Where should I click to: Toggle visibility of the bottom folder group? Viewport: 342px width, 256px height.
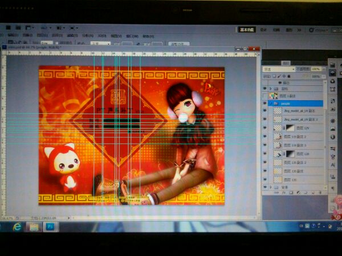click(264, 187)
